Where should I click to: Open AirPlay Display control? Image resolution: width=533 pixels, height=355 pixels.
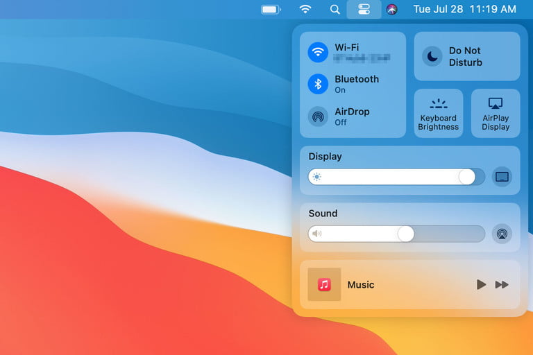[x=496, y=114]
